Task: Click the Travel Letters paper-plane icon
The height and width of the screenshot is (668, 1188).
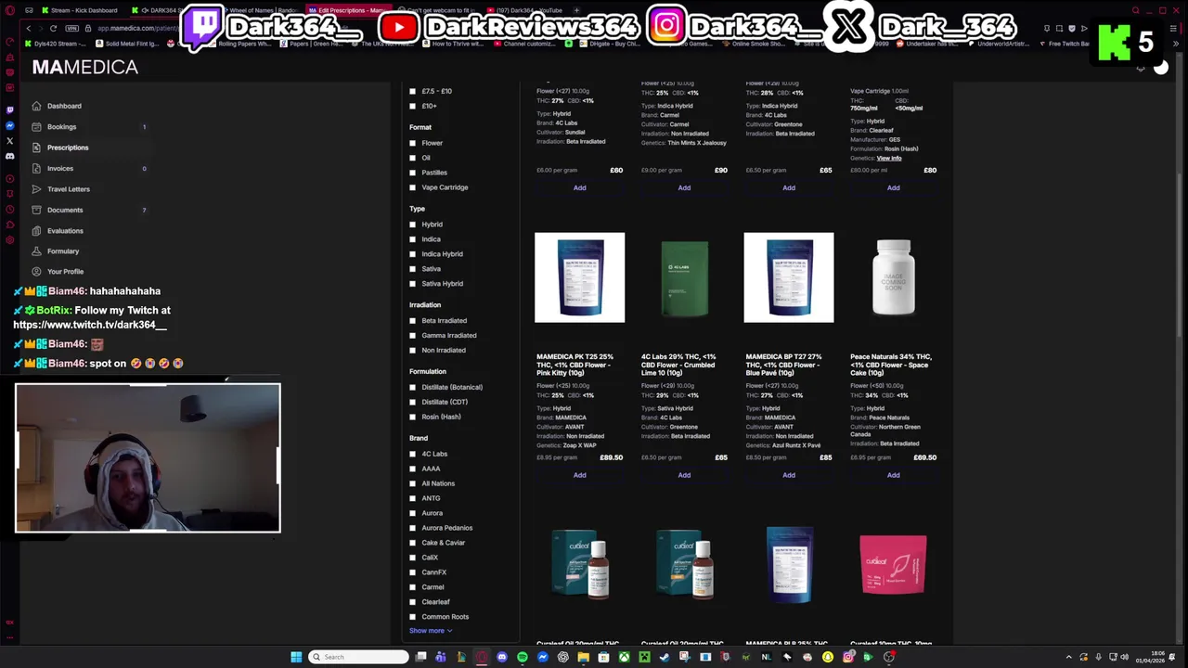Action: pyautogui.click(x=36, y=189)
